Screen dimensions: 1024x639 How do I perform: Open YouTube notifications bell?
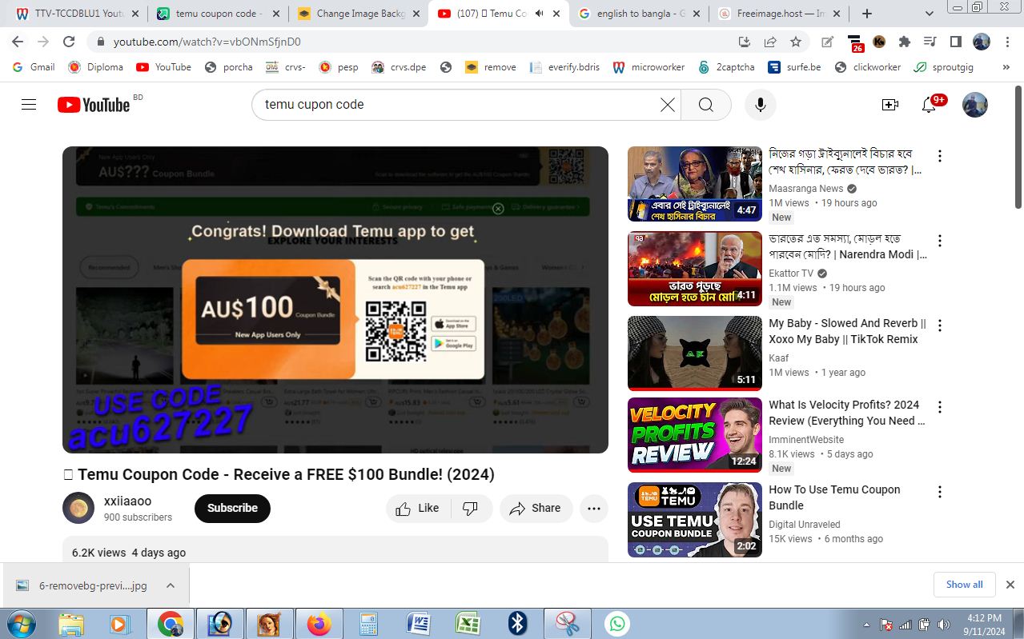click(929, 105)
